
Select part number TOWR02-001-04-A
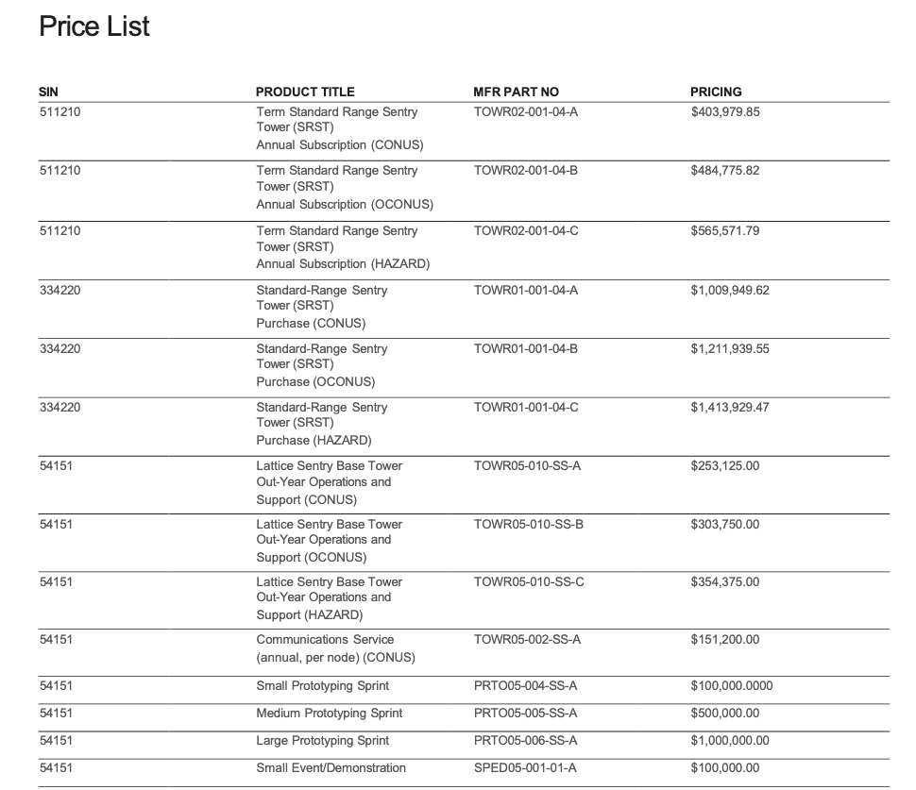[x=525, y=111]
